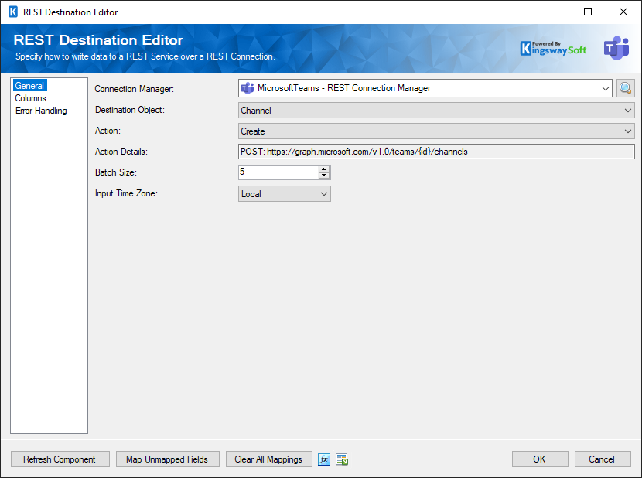
Task: Select the General page in the sidebar
Action: pyautogui.click(x=29, y=86)
